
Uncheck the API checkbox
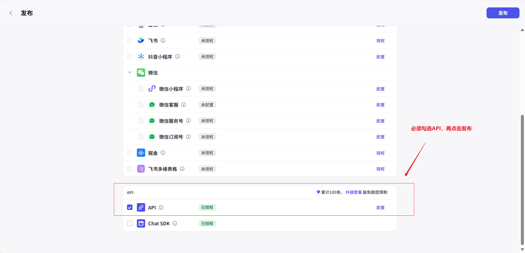pos(130,207)
